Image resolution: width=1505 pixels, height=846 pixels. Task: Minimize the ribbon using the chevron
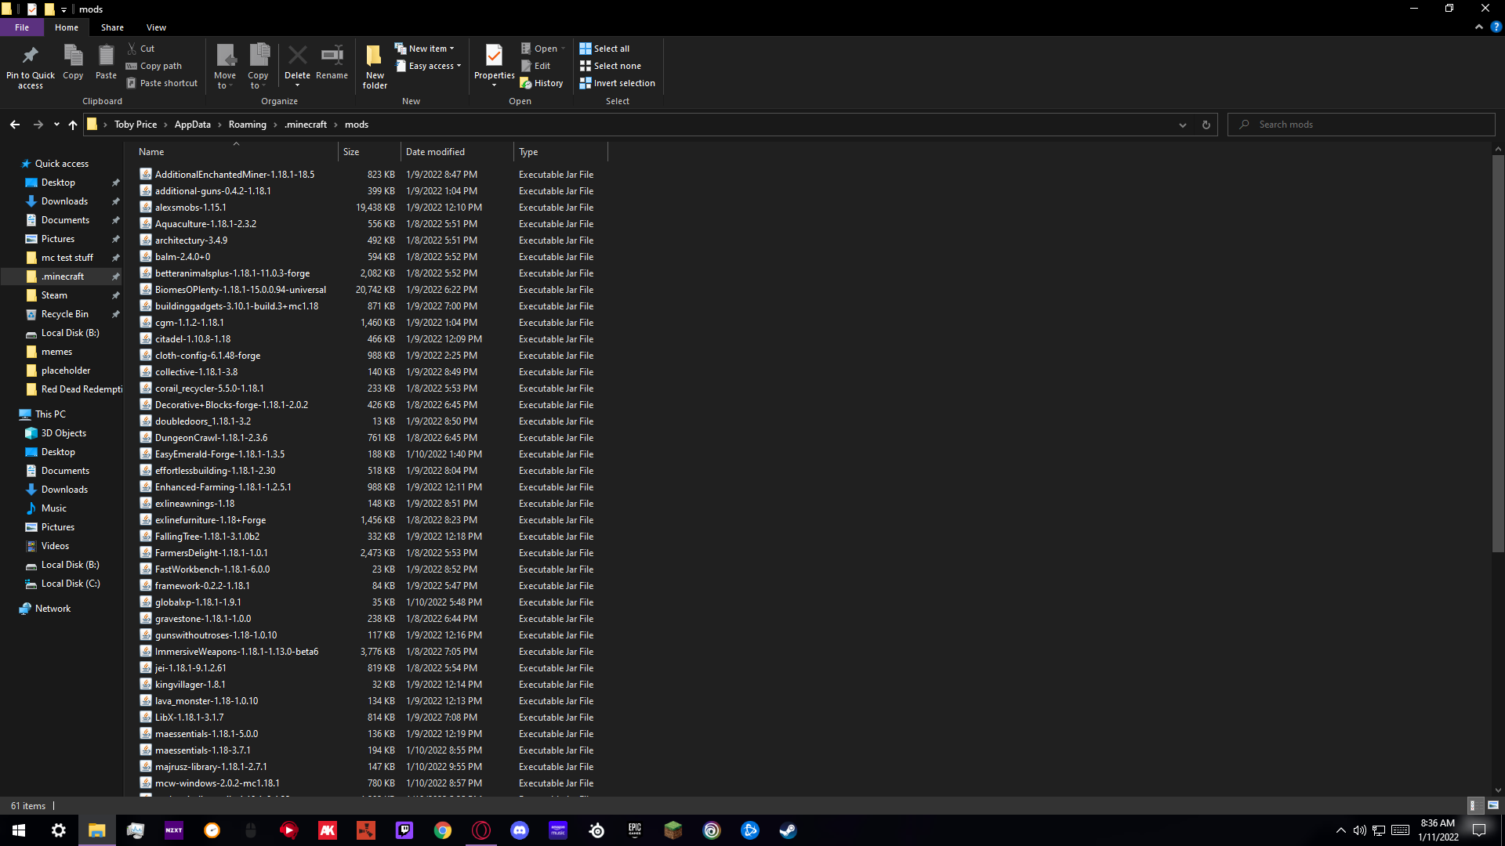[1479, 27]
